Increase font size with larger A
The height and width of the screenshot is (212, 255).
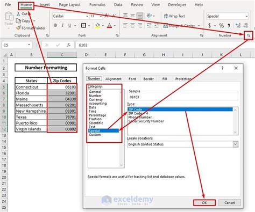pos(107,16)
